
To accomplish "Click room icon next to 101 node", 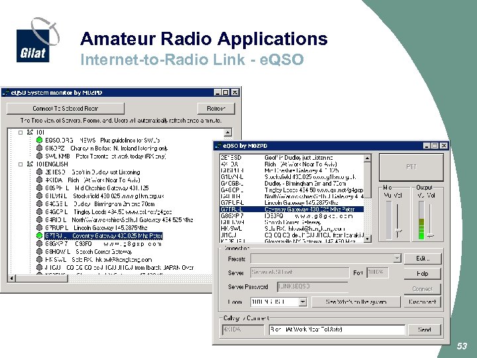I will pos(30,132).
